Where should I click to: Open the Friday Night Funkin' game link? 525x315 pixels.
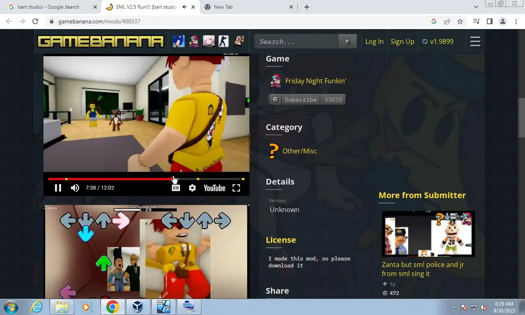tap(316, 81)
